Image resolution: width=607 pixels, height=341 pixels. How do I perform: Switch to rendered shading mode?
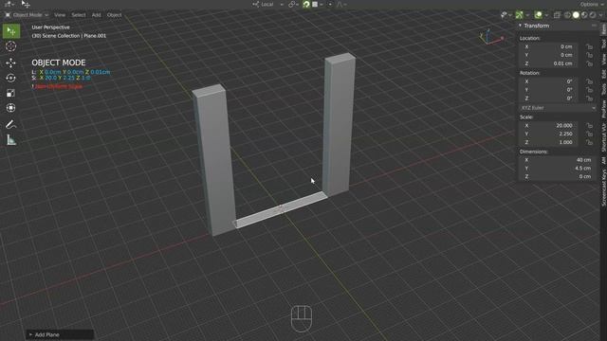coord(593,15)
